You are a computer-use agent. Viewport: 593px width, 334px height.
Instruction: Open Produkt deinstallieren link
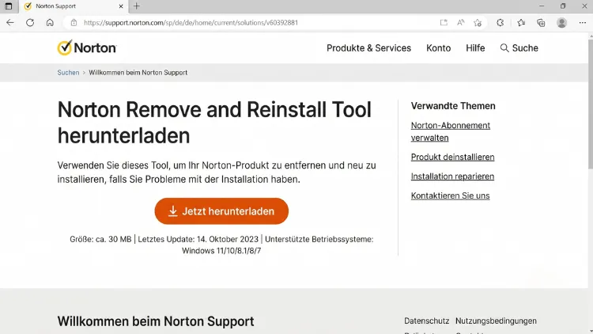click(x=453, y=157)
